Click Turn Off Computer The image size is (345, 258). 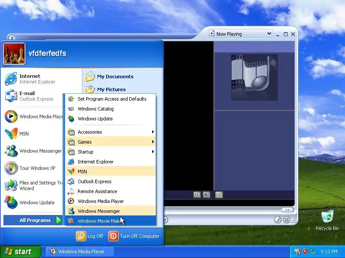tap(134, 236)
